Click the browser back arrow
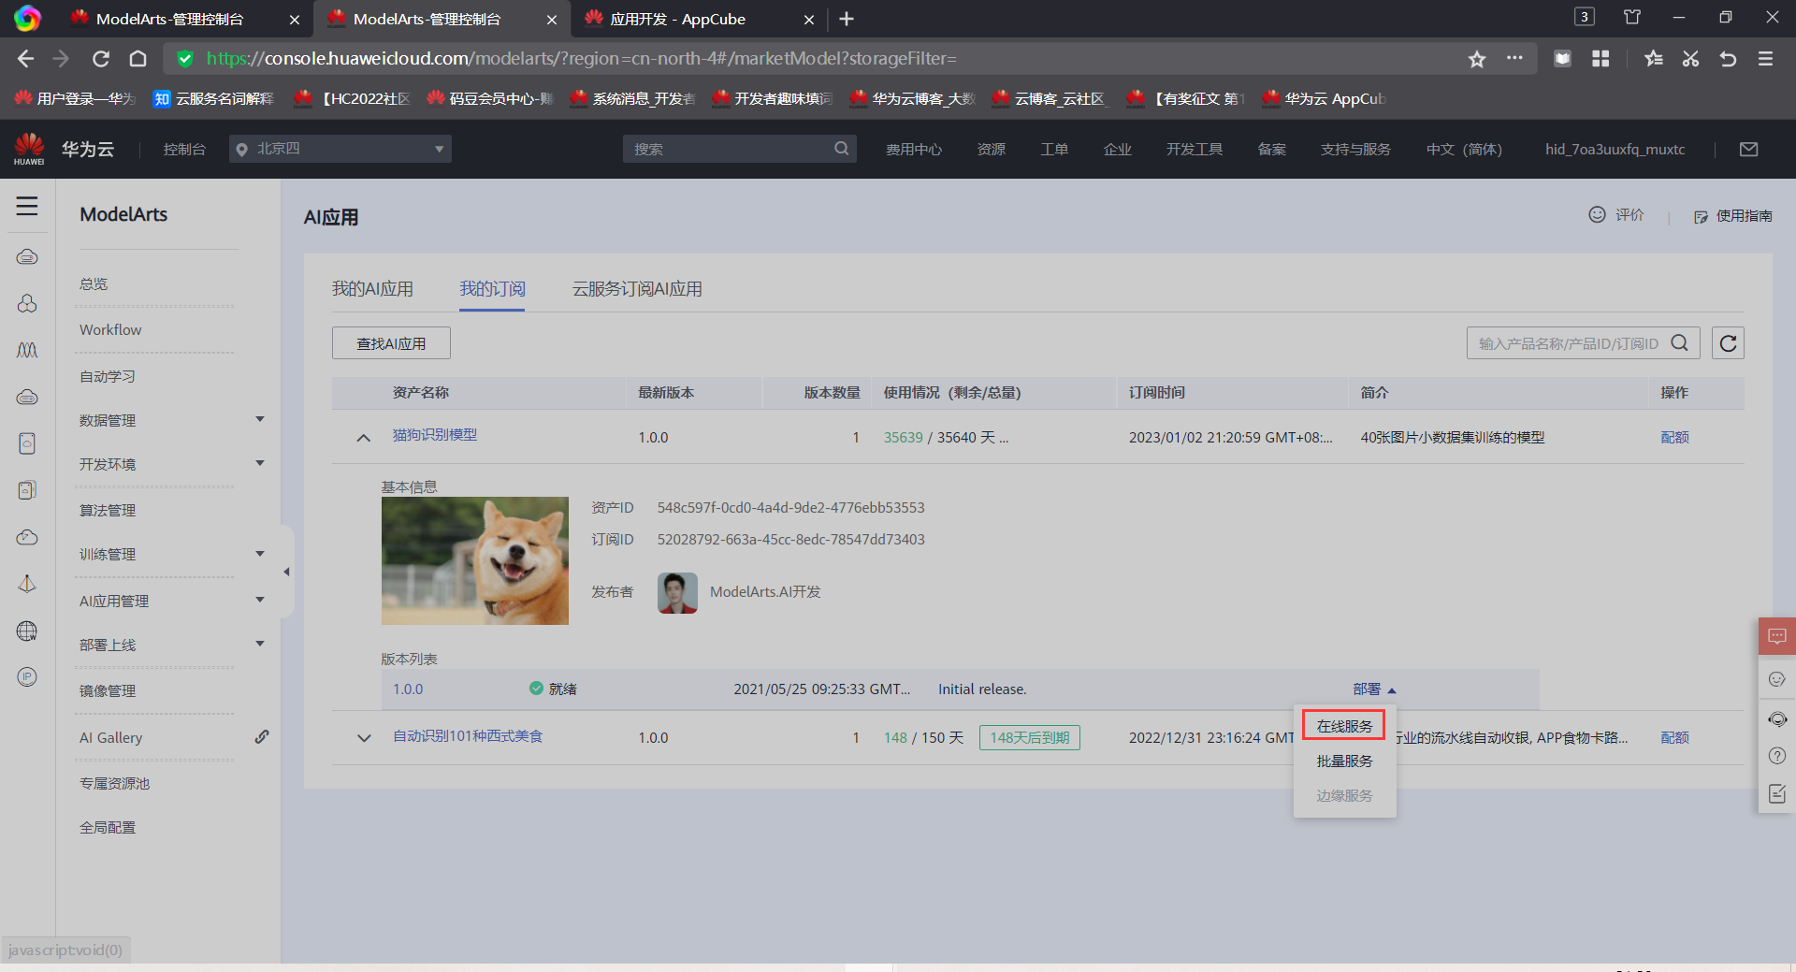Screen dimensions: 1796x972 point(25,59)
